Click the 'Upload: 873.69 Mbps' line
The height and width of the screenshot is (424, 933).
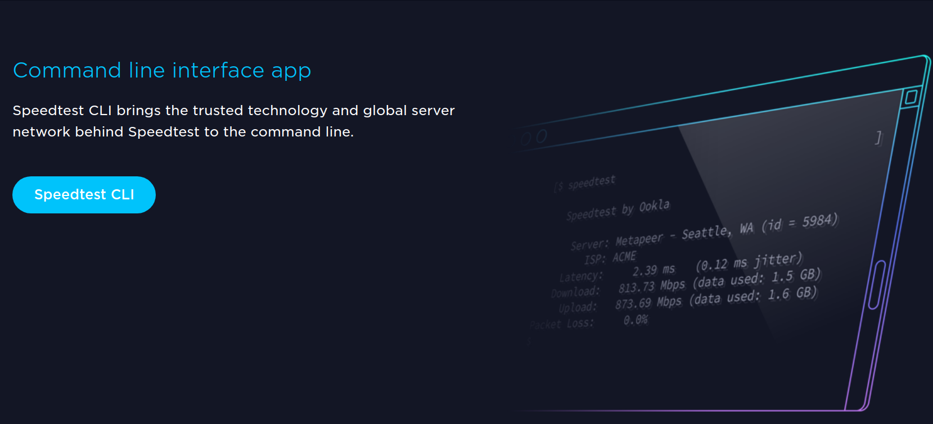(x=688, y=300)
